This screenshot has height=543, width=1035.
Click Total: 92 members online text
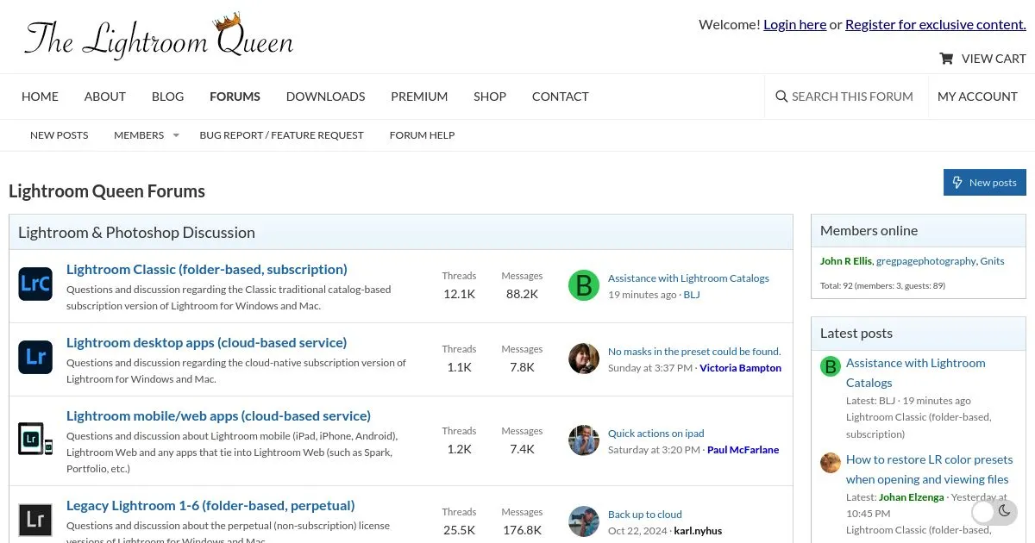pyautogui.click(x=882, y=285)
